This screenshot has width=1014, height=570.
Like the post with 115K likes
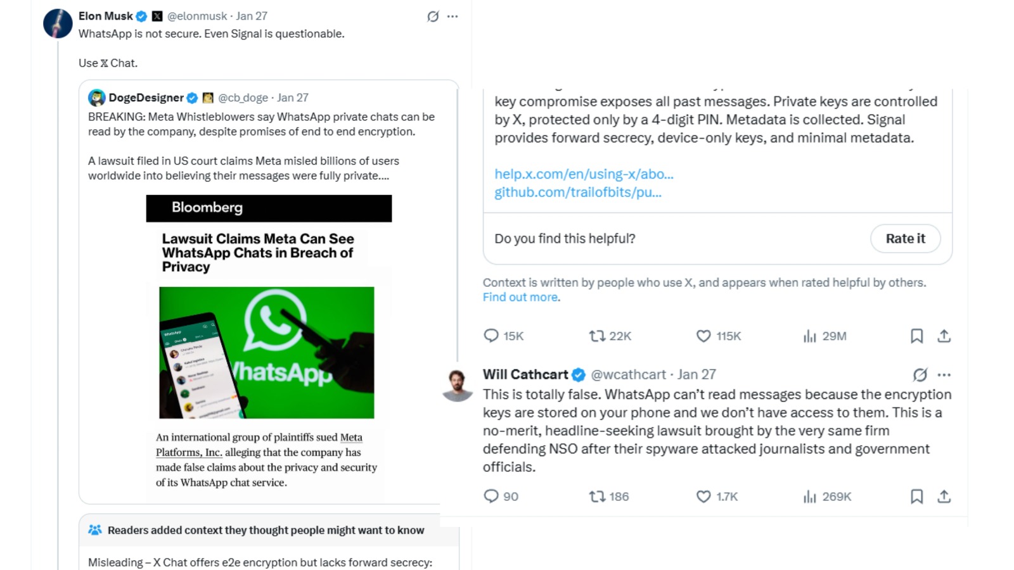click(x=703, y=336)
